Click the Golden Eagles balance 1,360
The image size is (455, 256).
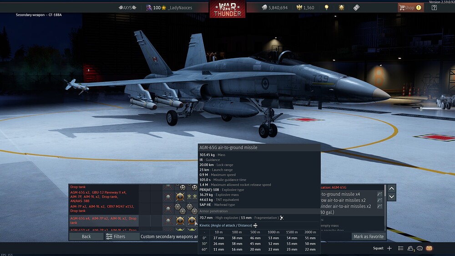tap(305, 8)
